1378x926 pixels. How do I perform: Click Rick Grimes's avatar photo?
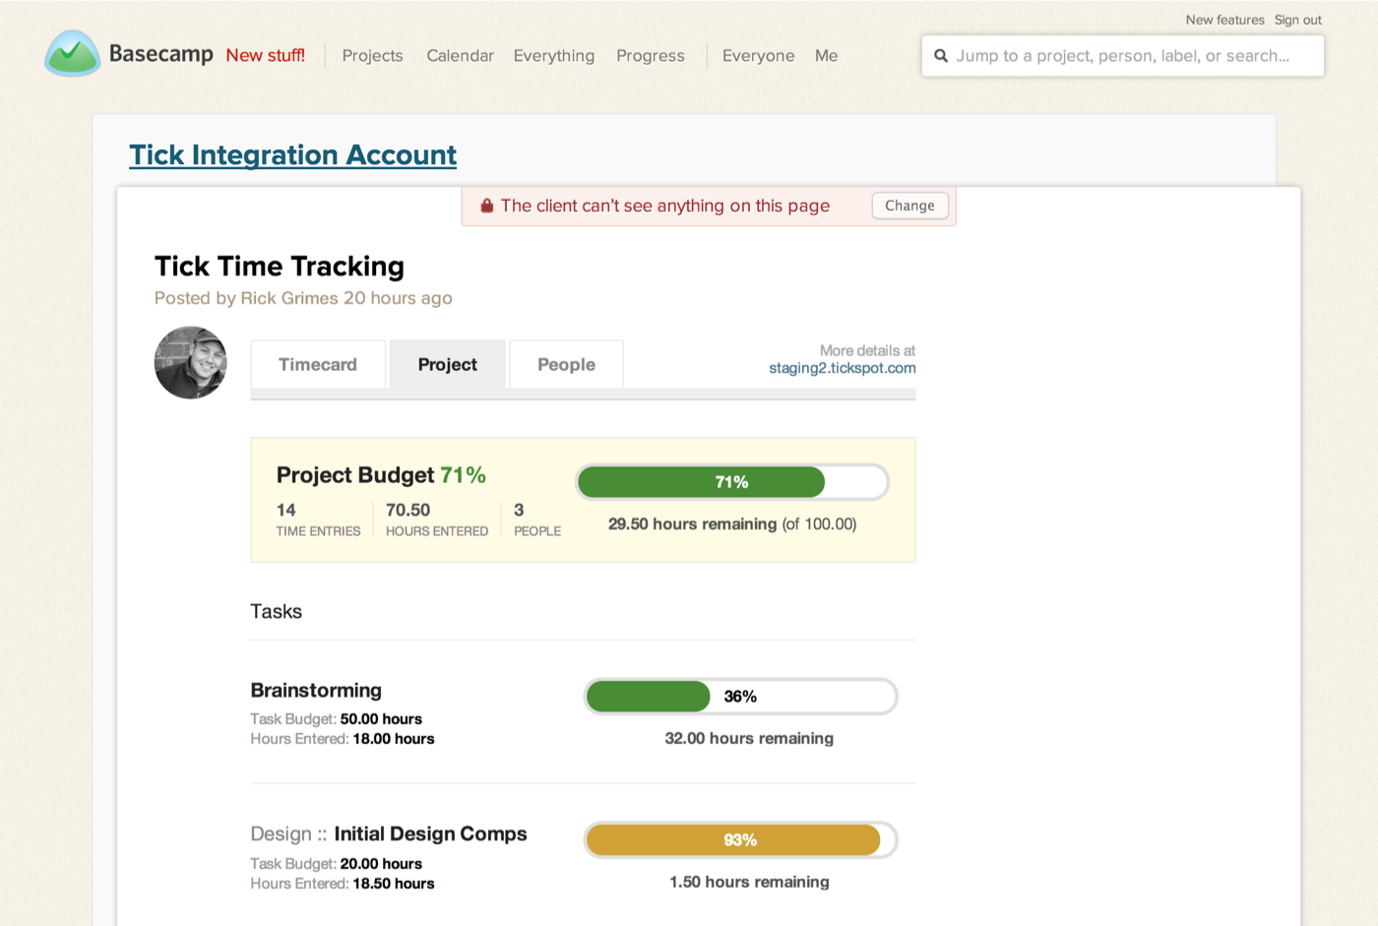point(190,362)
